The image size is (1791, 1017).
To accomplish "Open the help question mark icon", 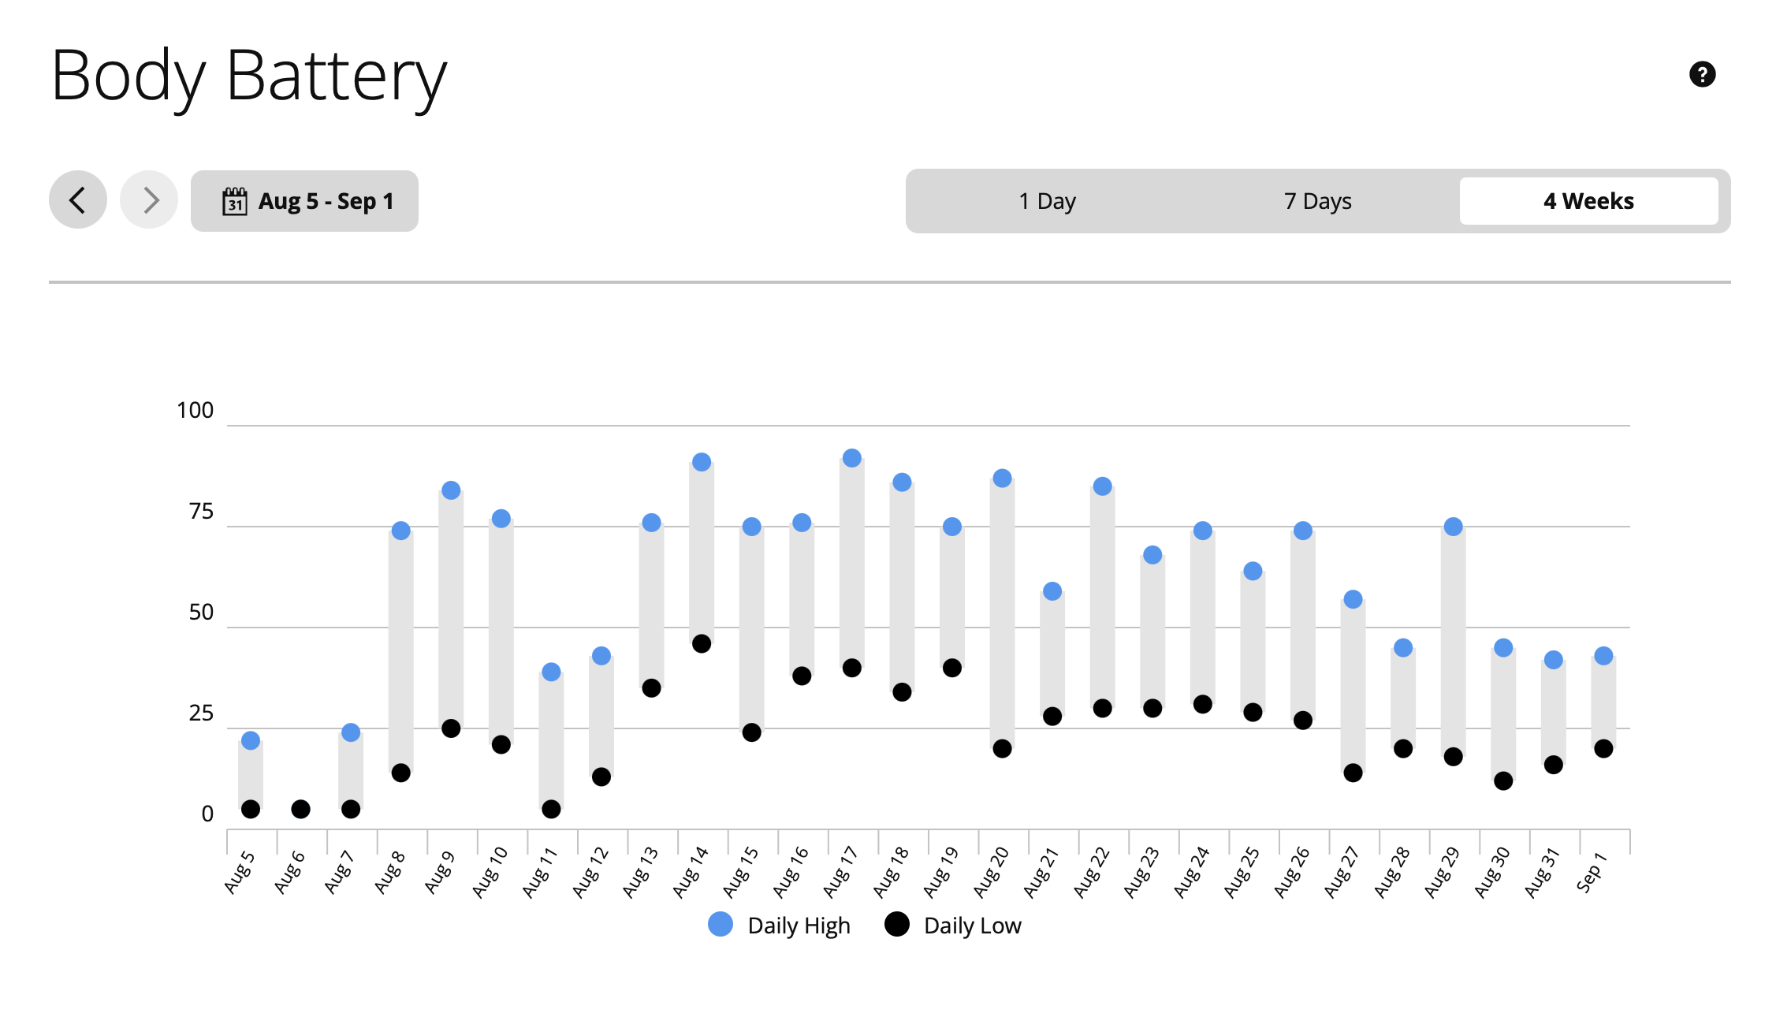I will (x=1702, y=74).
